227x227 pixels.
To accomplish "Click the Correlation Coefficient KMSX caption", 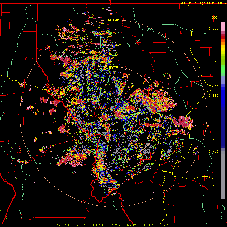I will point(113,225).
